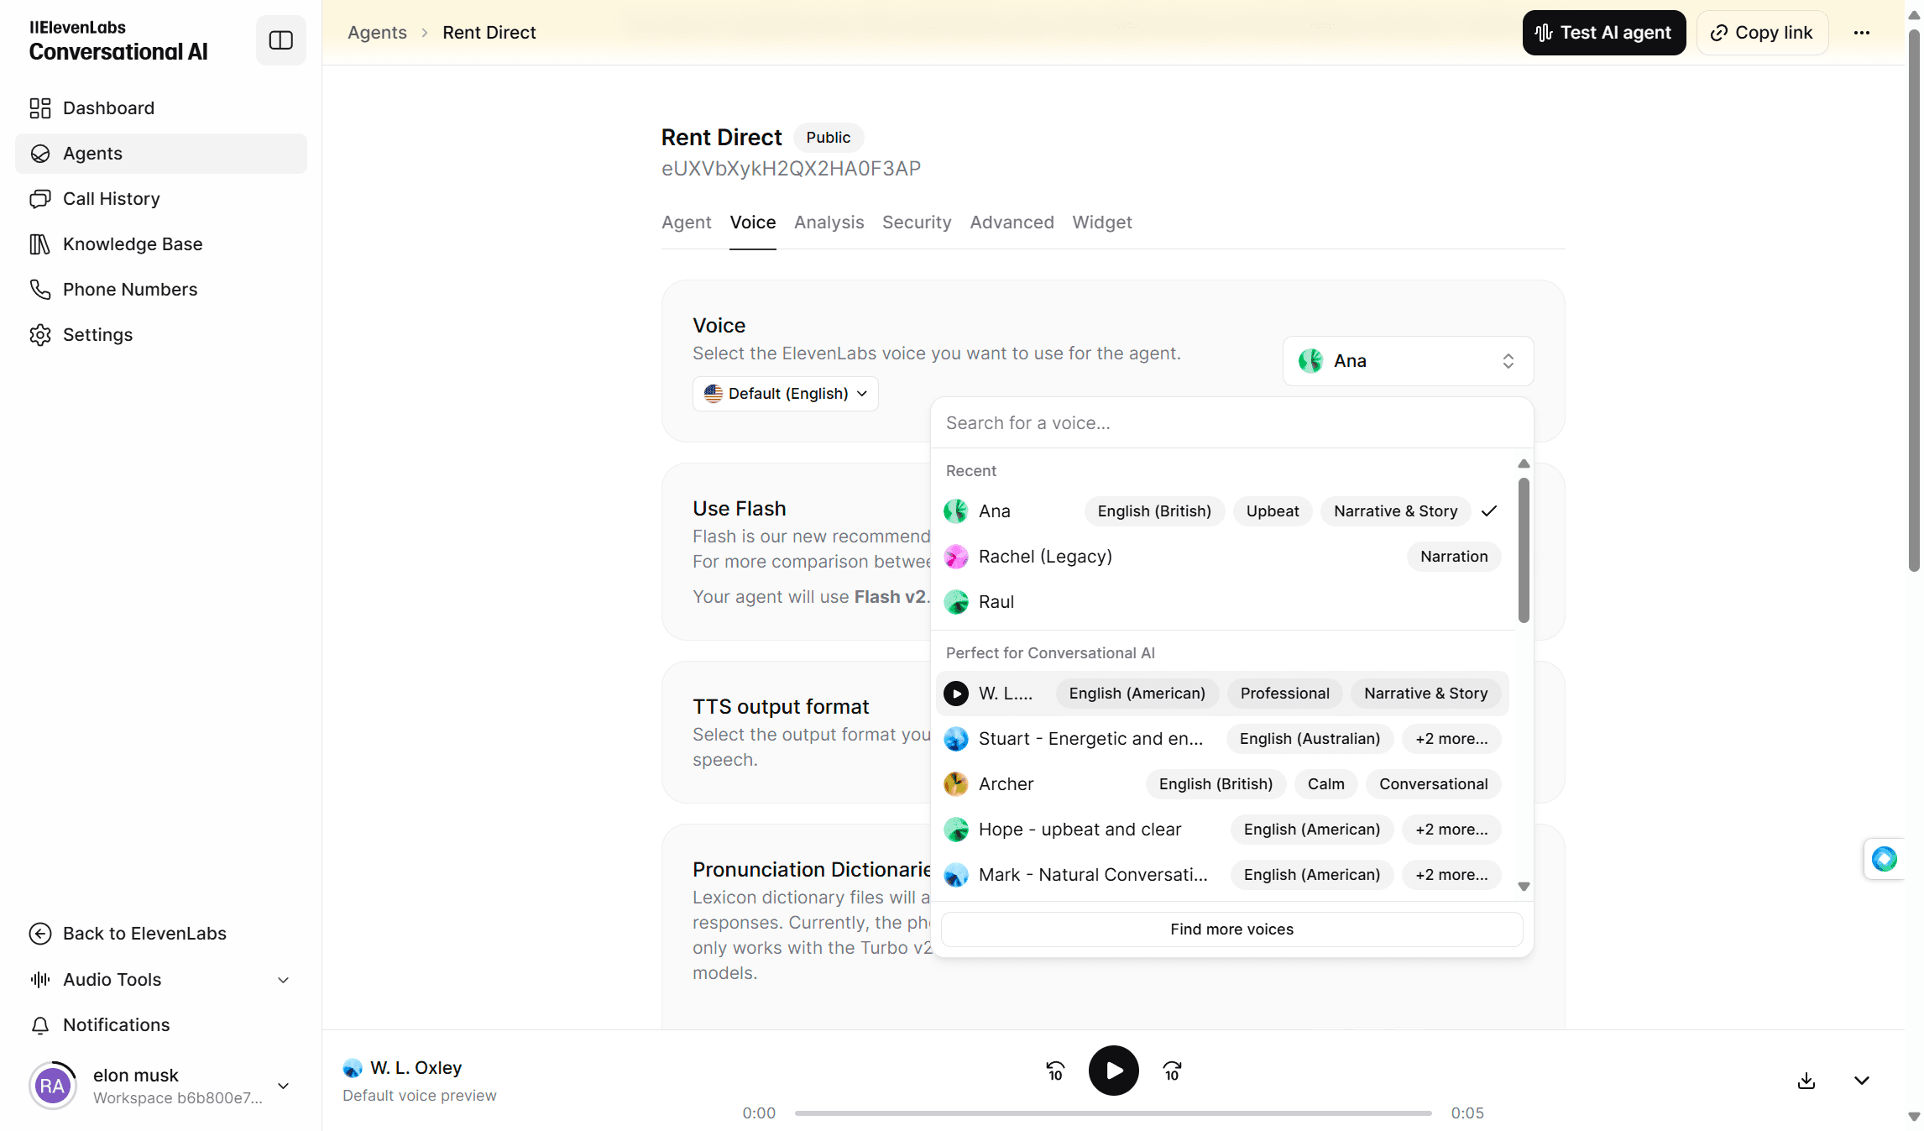Collapse the audio player with chevron
1924x1131 pixels.
coord(1861,1081)
